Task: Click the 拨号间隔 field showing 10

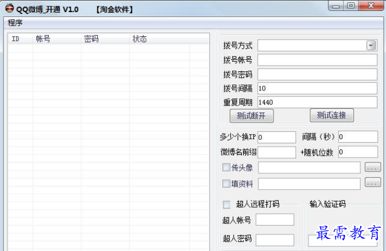Action: tap(317, 88)
